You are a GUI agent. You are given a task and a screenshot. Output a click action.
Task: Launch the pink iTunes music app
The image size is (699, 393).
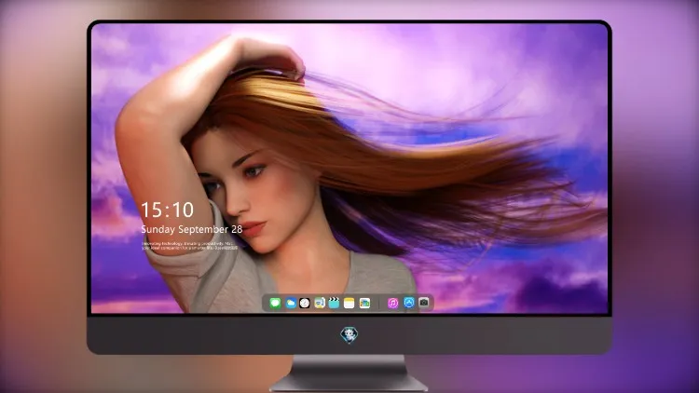click(392, 303)
